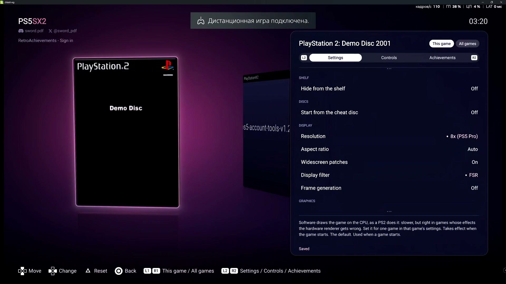Click the X logo beside @sword_pdf
Image resolution: width=506 pixels, height=284 pixels.
click(x=50, y=31)
